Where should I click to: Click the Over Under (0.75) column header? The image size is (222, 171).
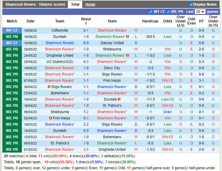pyautogui.click(x=213, y=21)
